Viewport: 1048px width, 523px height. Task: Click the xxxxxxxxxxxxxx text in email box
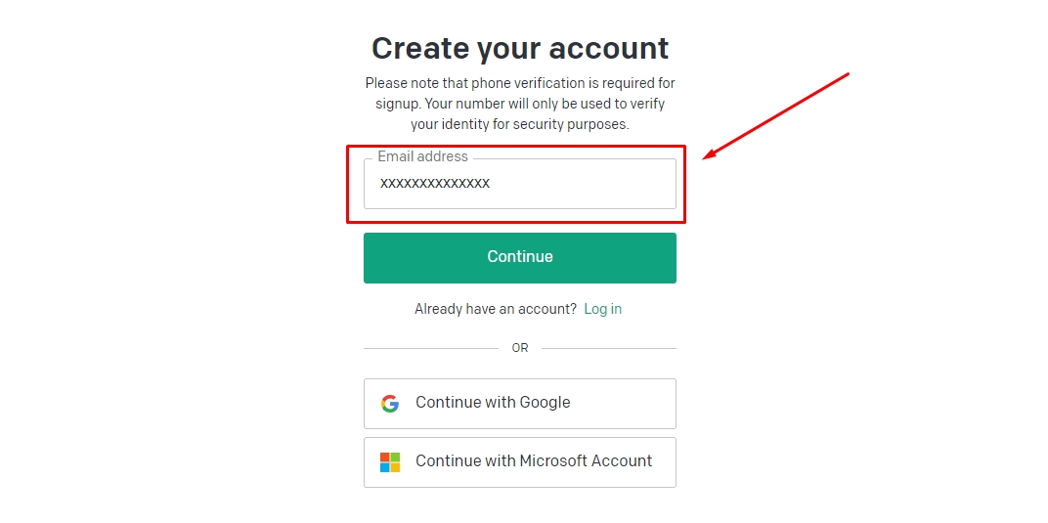click(x=435, y=183)
